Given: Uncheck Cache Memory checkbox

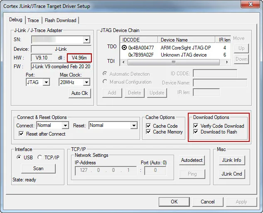Looking at the screenshot, I should click(149, 132).
